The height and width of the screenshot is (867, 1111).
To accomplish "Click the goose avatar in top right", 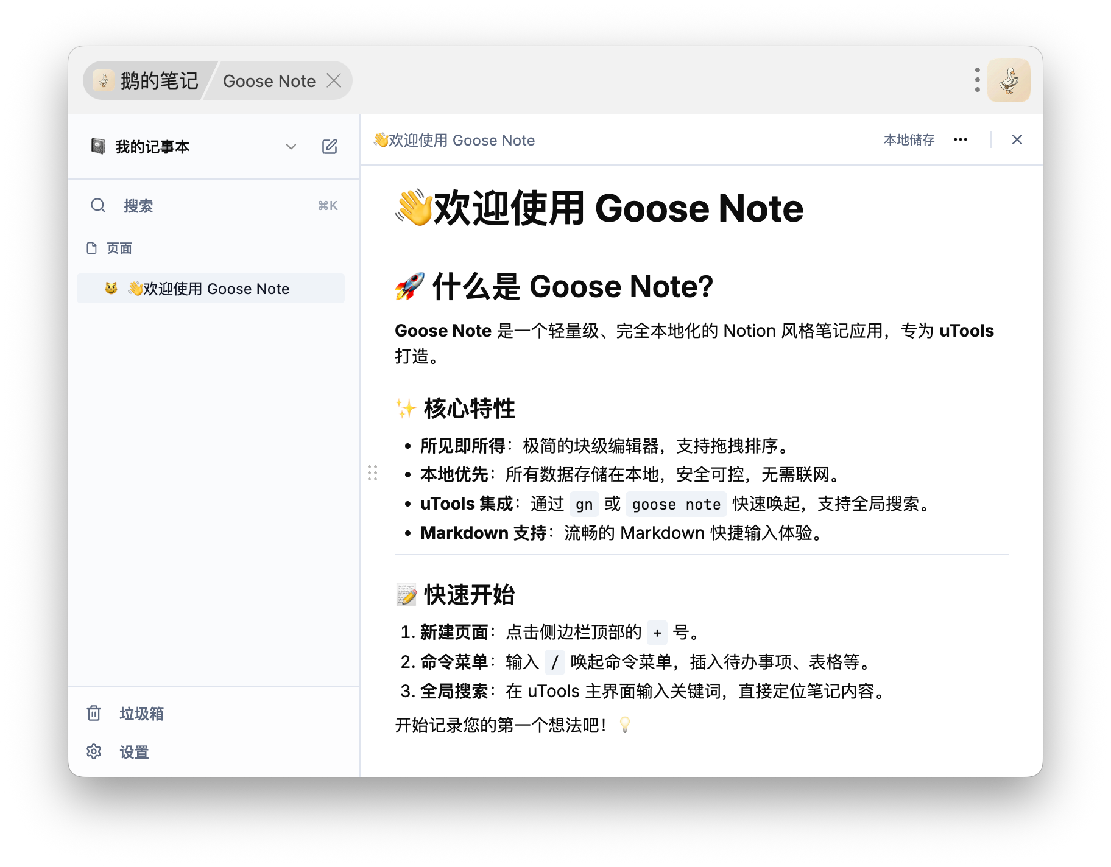I will (1008, 80).
